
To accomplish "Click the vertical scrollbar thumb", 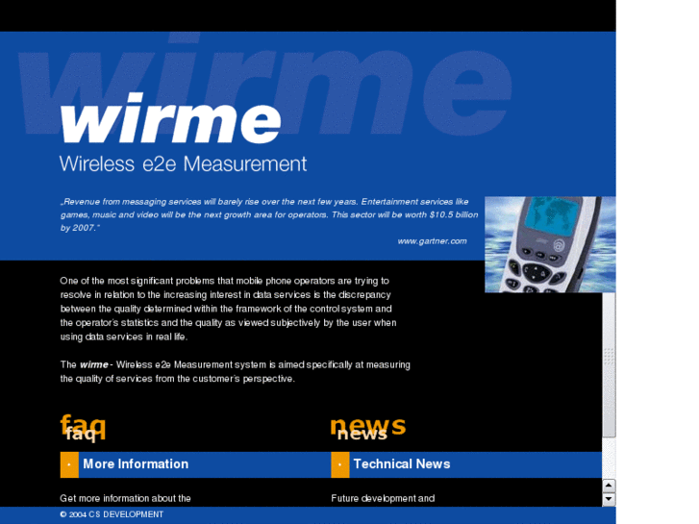I will 609,364.
